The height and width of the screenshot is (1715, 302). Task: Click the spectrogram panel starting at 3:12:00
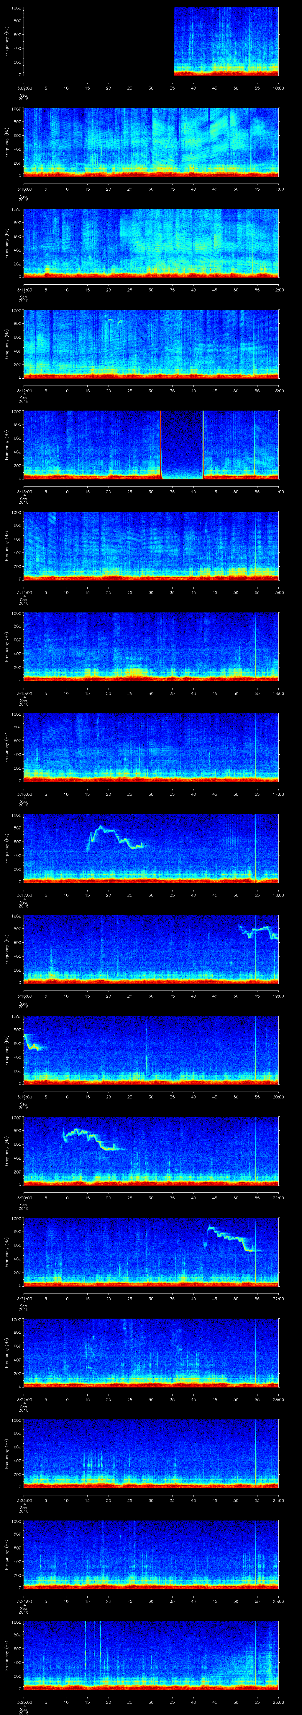[x=151, y=344]
